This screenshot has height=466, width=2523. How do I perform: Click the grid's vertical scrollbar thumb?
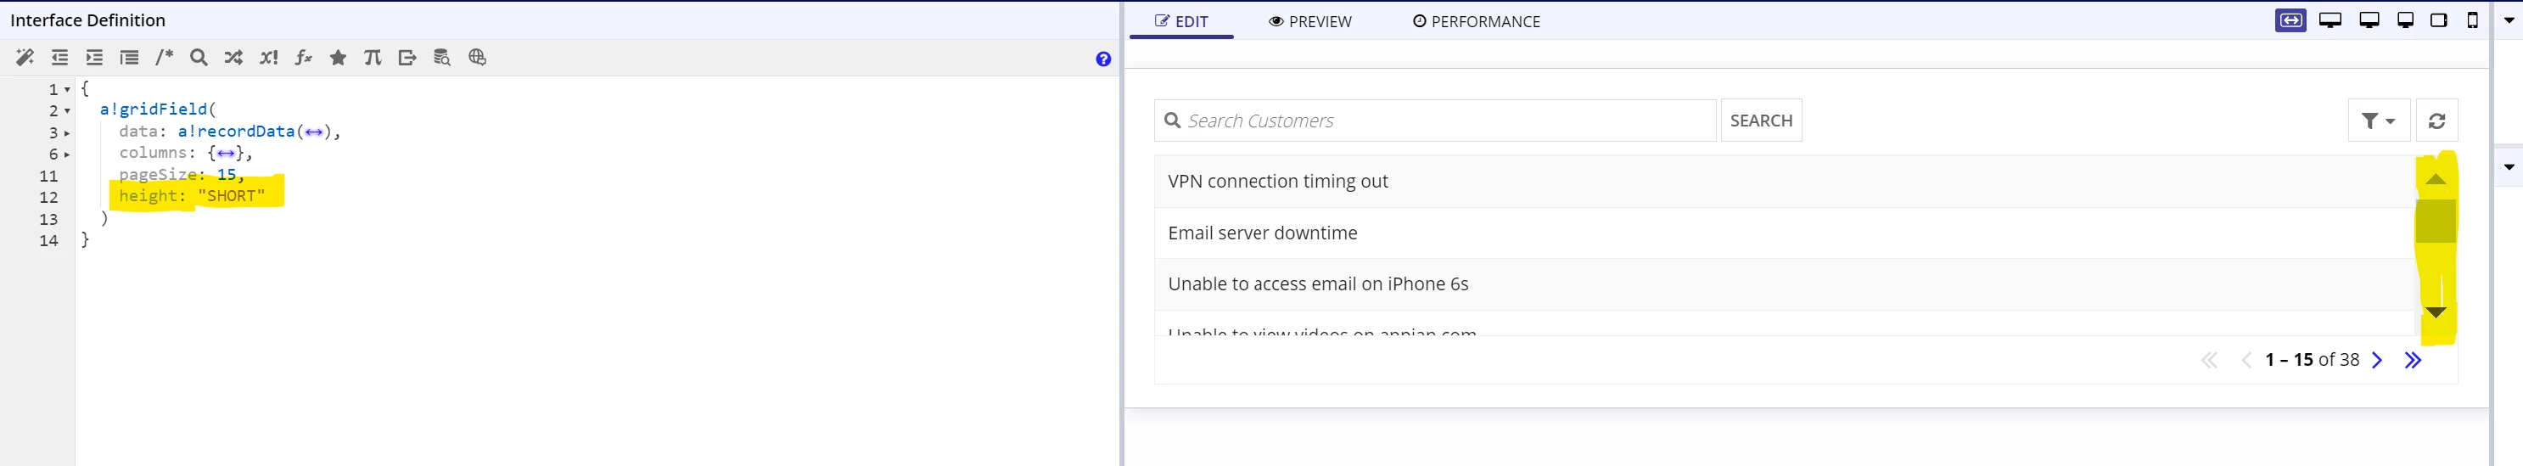pos(2435,222)
